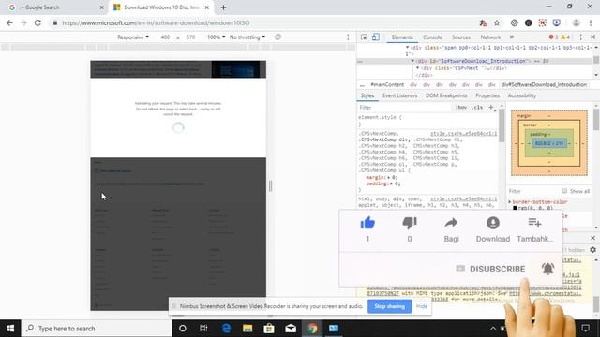Click the rotate viewport icon
The image size is (600, 337).
[x=277, y=37]
